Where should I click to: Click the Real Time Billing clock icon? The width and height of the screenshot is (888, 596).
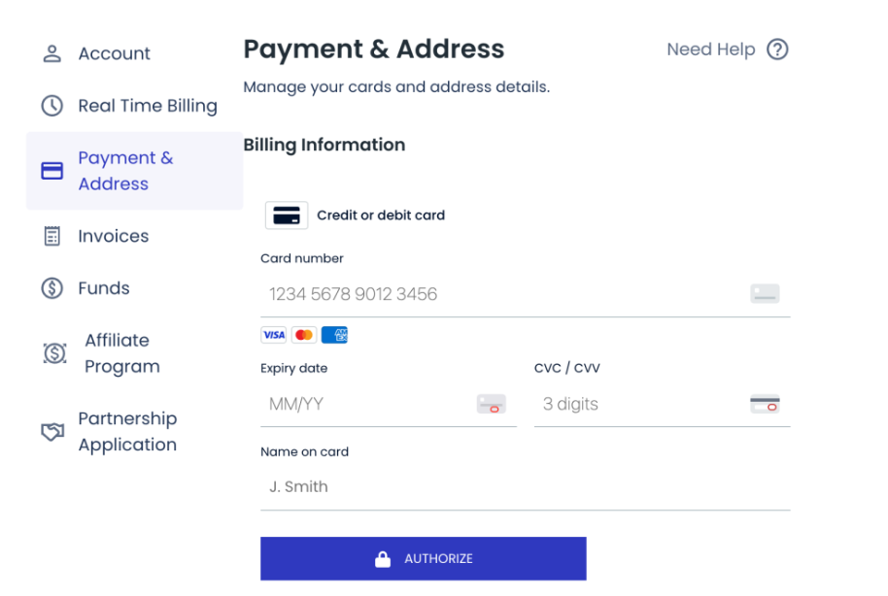[51, 106]
